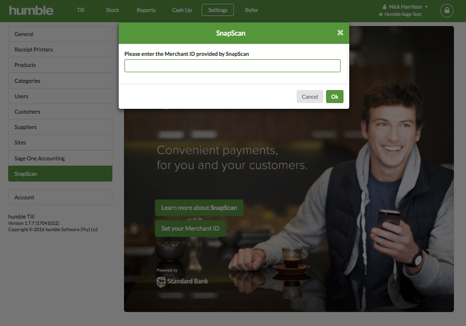Confirm with the Ok button
The image size is (466, 326).
point(335,97)
